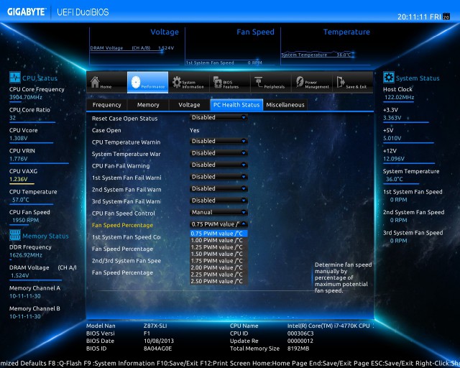Image resolution: width=460 pixels, height=368 pixels.
Task: Choose 2.25 PWM value /°C option
Action: pyautogui.click(x=218, y=275)
